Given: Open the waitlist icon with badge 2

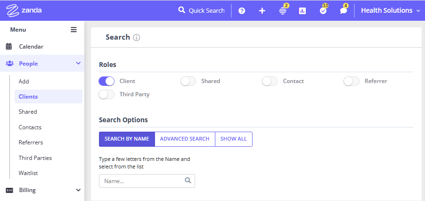Looking at the screenshot, I should tap(283, 10).
